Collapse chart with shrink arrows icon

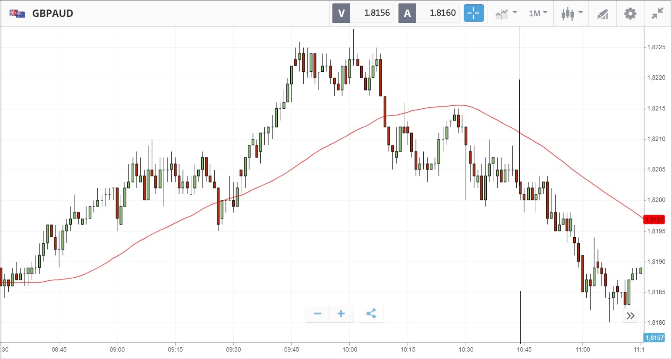(x=657, y=13)
